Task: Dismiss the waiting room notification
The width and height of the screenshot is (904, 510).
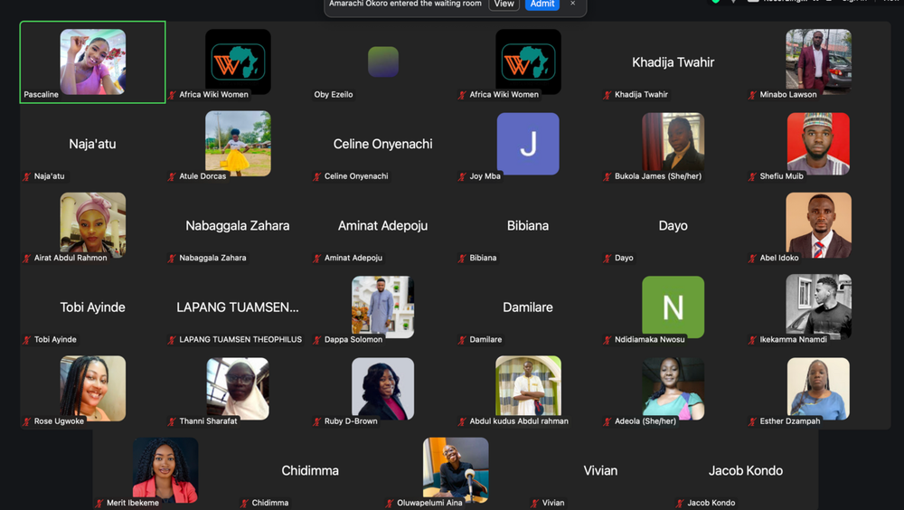Action: coord(572,4)
